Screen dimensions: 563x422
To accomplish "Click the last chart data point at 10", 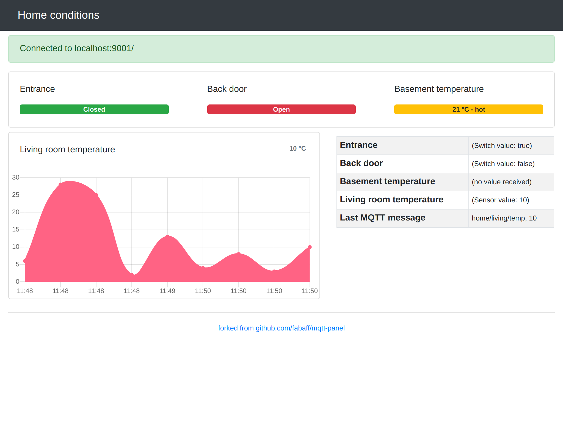I will 310,247.
